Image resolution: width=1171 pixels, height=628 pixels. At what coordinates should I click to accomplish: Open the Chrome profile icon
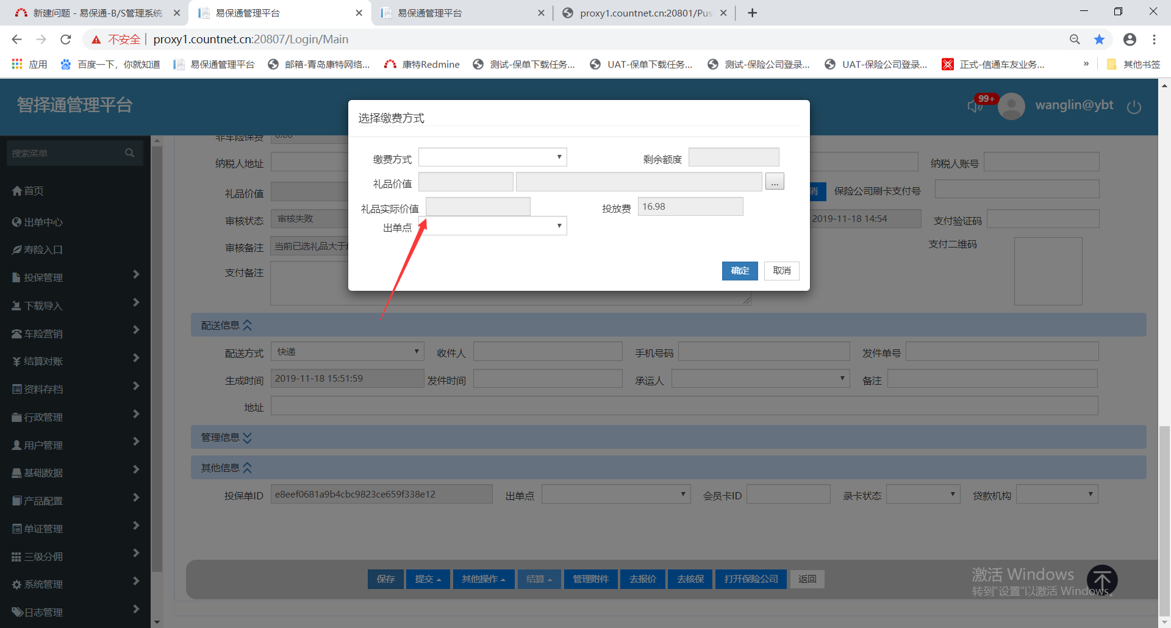pos(1130,40)
